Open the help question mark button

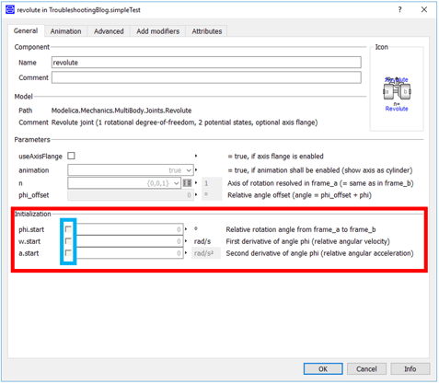point(399,9)
